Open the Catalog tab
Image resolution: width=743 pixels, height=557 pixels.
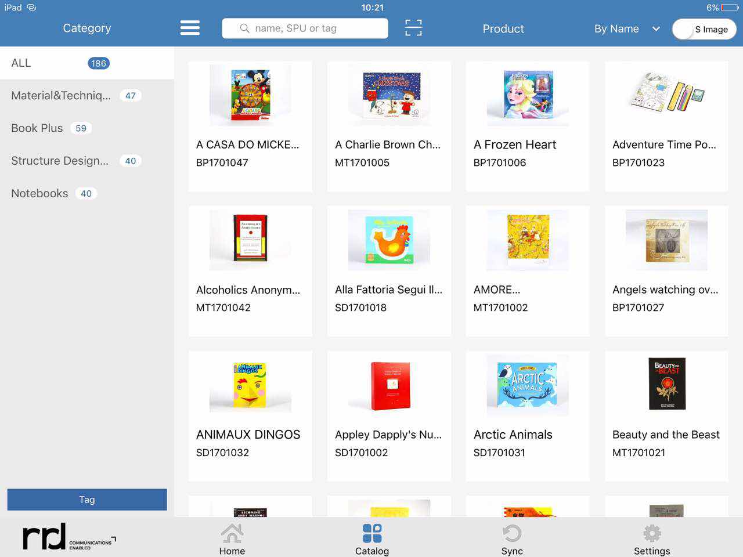pyautogui.click(x=372, y=540)
